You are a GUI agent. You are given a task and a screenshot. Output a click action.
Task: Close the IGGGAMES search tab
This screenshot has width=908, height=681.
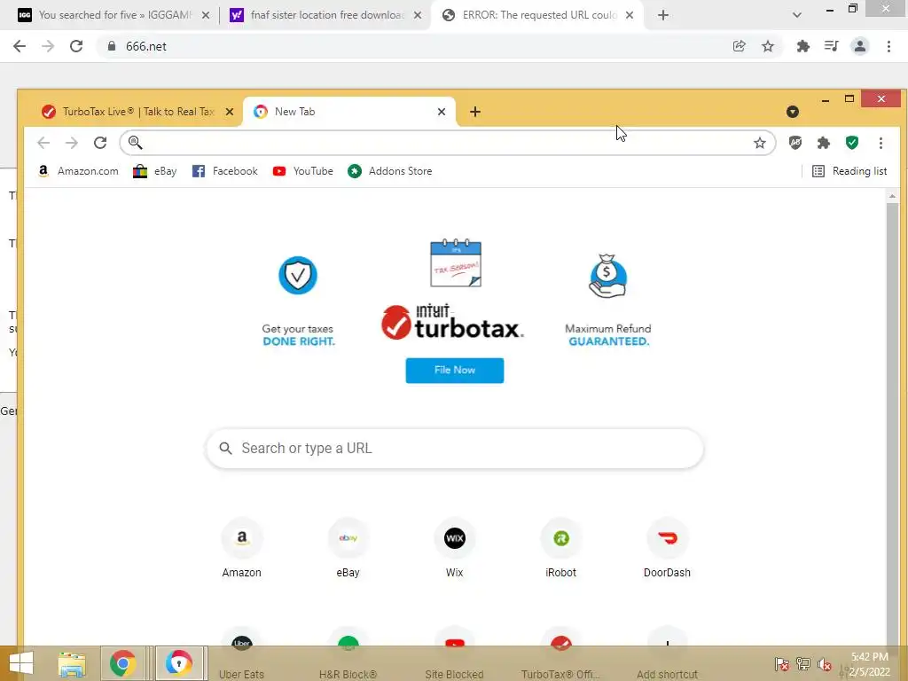tap(206, 16)
